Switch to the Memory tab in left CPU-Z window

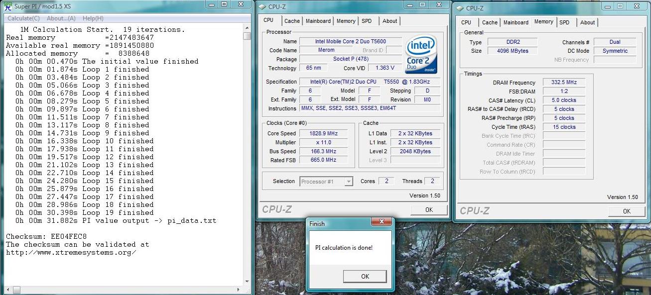click(346, 21)
